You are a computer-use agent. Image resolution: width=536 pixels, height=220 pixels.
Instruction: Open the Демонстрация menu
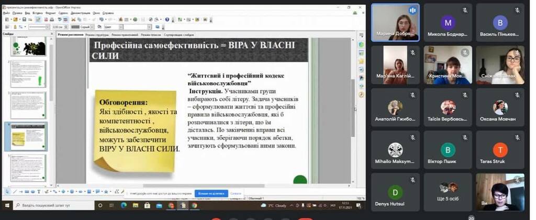(80, 12)
